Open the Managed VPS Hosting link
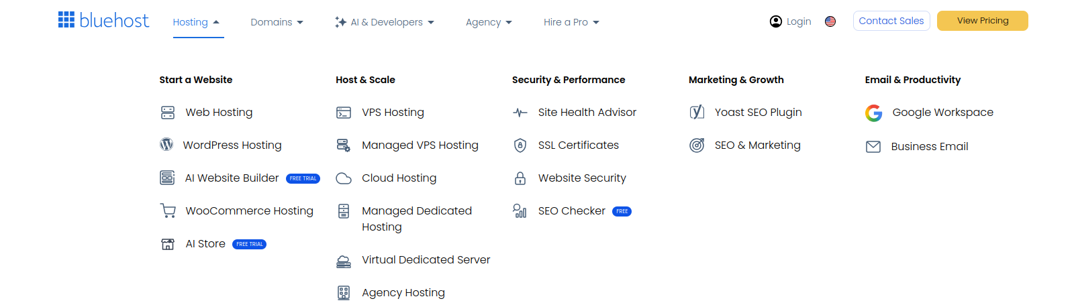1074x307 pixels. (x=420, y=145)
